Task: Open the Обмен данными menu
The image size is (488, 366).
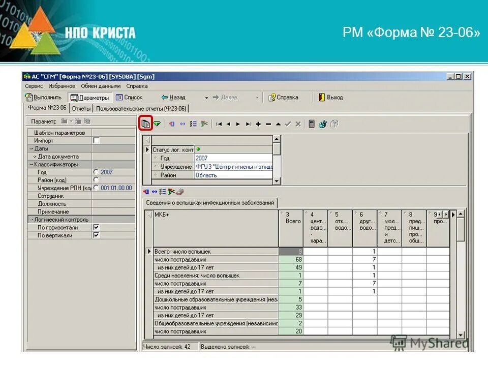Action: (101, 86)
